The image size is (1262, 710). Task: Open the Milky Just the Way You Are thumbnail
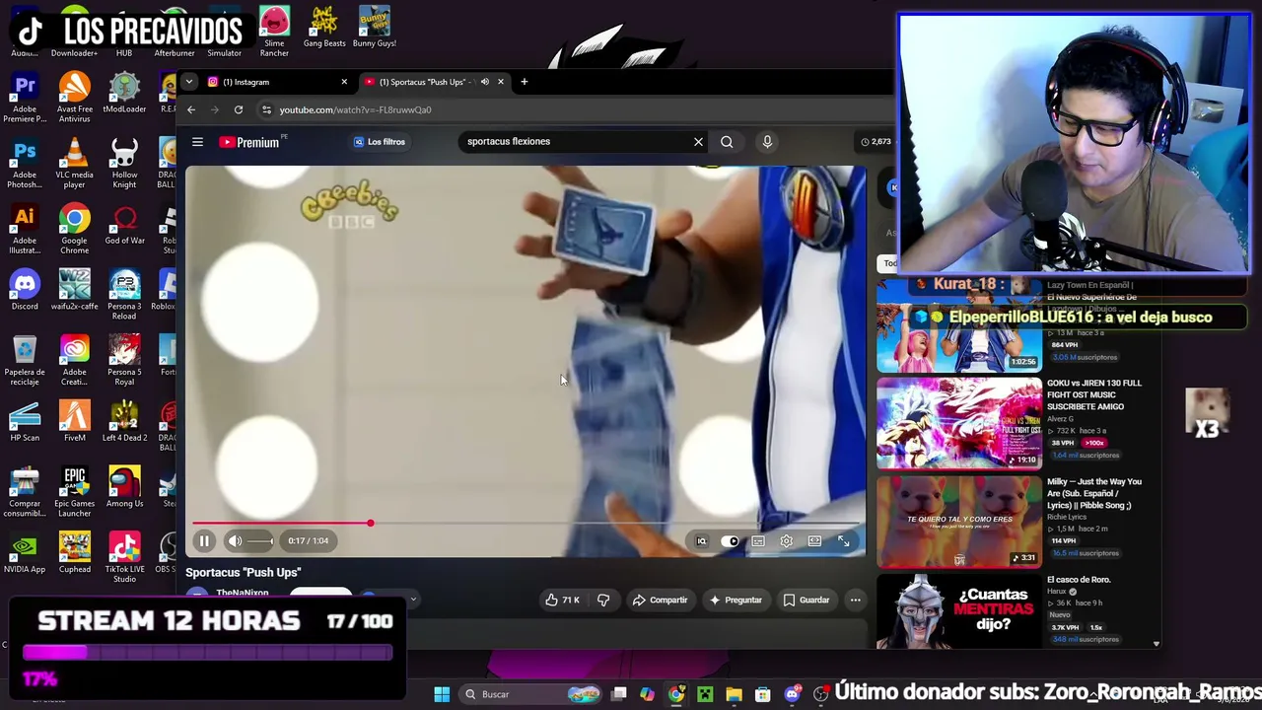pos(958,523)
